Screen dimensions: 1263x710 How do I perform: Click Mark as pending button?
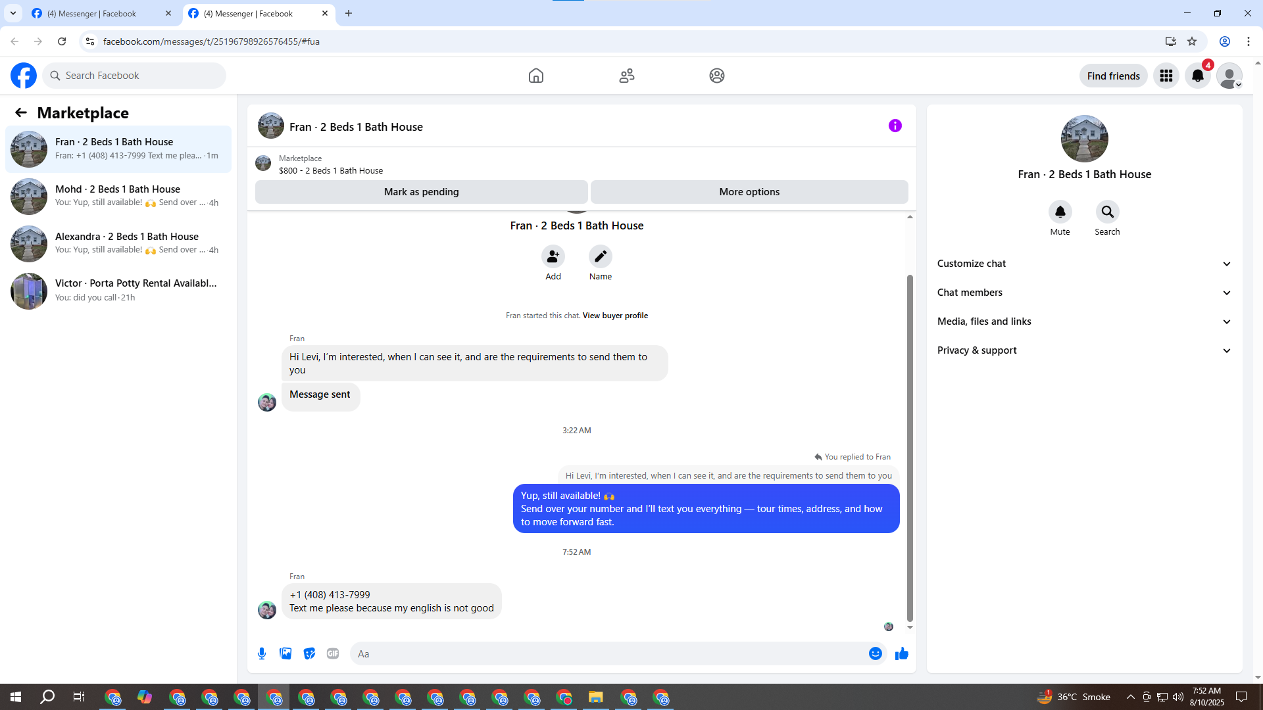click(x=421, y=192)
